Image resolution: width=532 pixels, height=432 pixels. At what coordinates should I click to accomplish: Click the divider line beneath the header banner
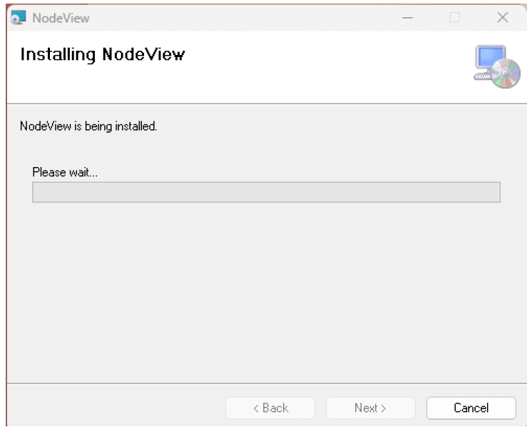tap(266, 104)
